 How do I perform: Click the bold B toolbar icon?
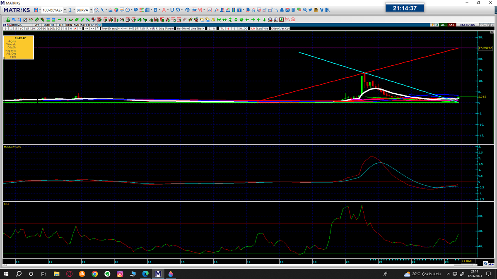[156, 10]
